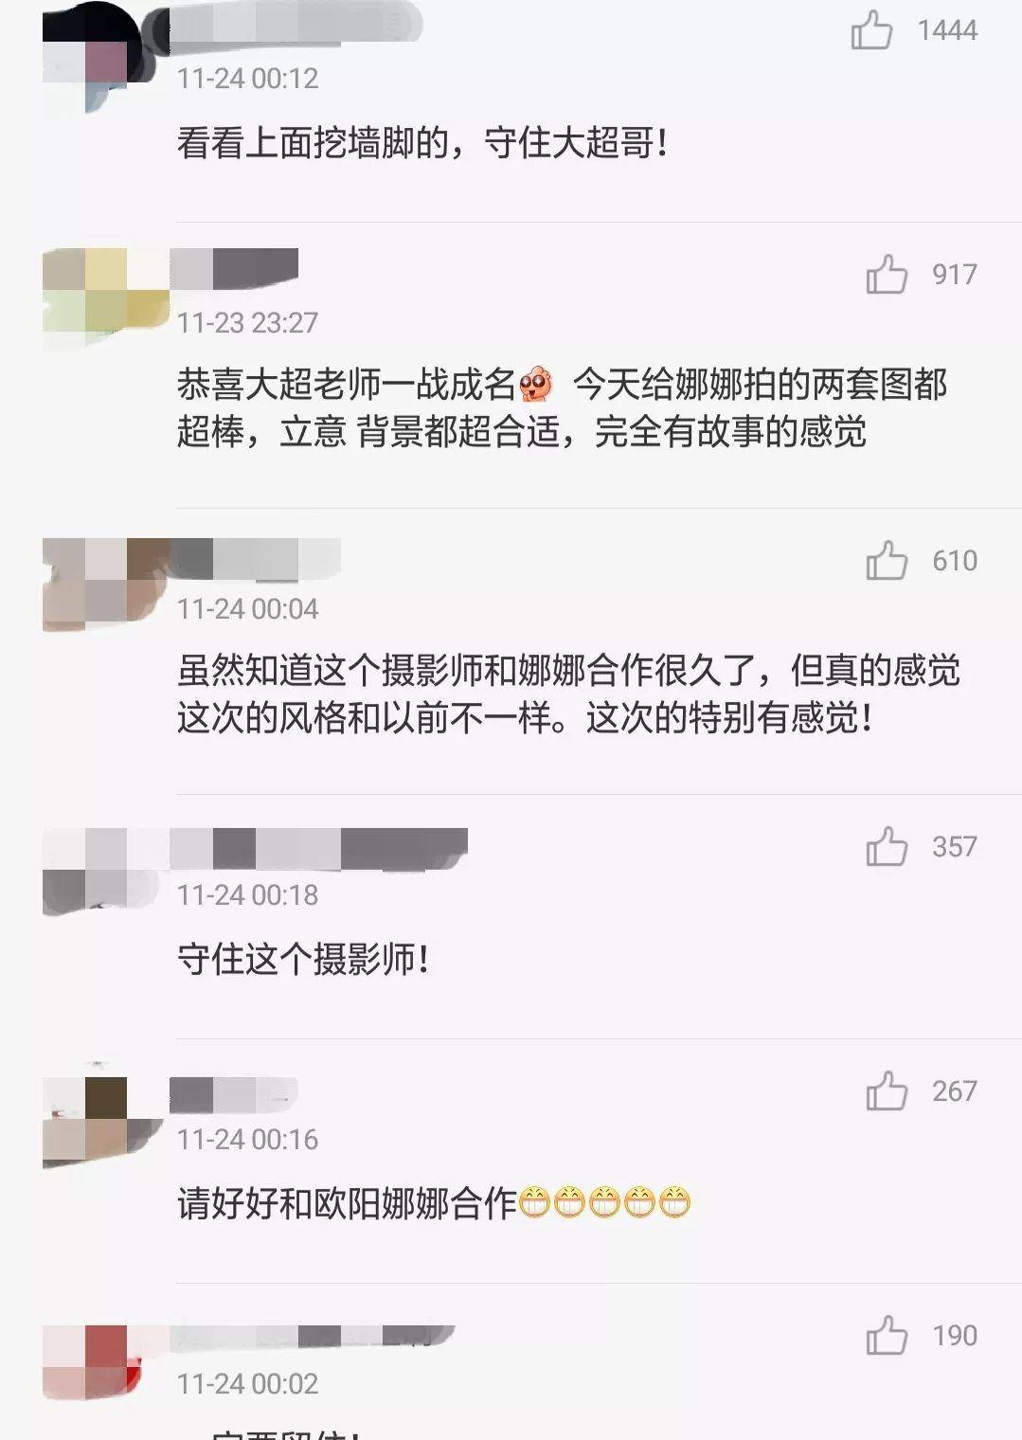
Task: Like the comment with 267 likes
Action: point(887,1090)
